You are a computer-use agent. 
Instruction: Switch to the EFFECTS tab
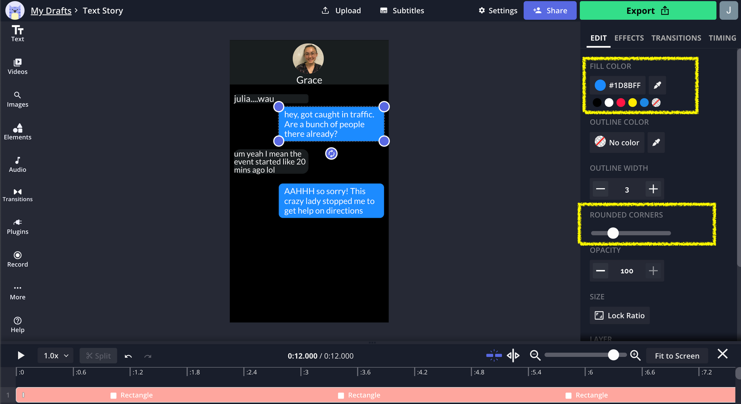[629, 38]
